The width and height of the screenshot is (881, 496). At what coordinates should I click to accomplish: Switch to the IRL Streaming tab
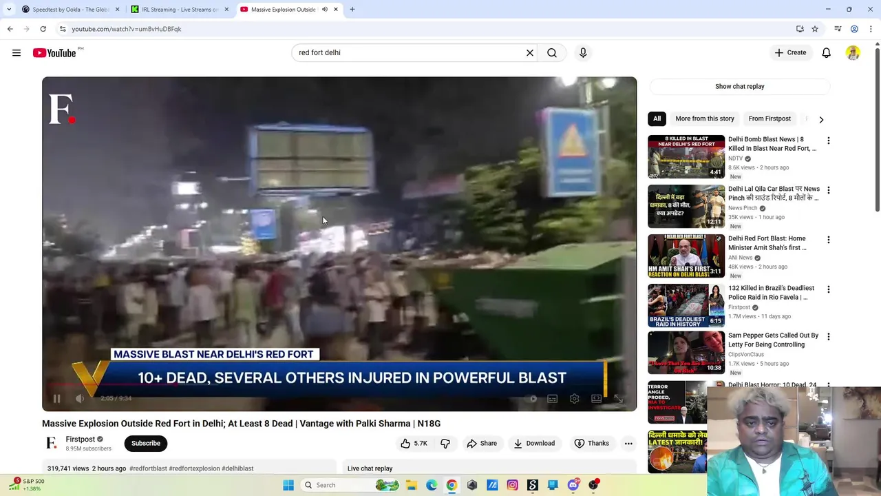(x=180, y=10)
